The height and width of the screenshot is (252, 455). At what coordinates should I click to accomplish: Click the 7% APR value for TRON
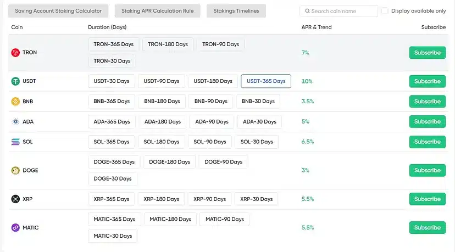coord(306,53)
